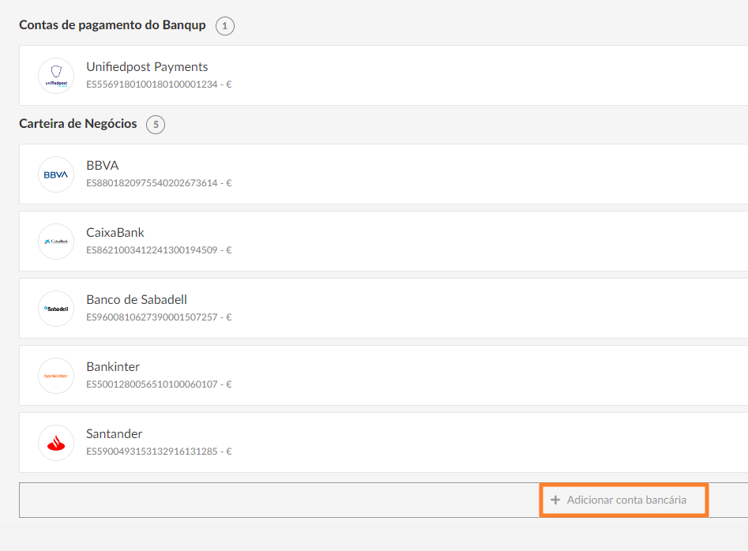This screenshot has width=748, height=551.
Task: Click the Unifiedpost Payments shield logo
Action: (x=56, y=75)
